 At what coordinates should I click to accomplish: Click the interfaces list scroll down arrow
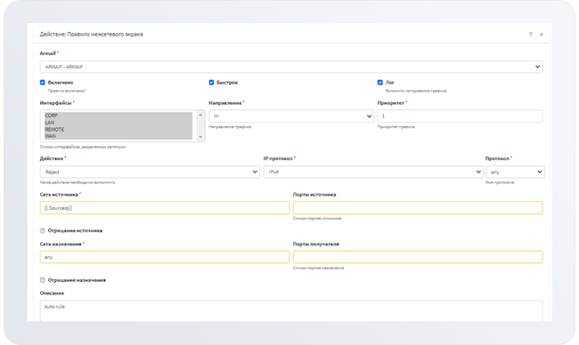tap(200, 137)
